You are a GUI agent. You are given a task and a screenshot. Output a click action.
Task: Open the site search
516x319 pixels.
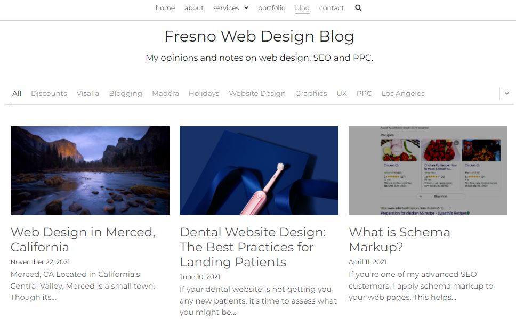click(x=358, y=8)
